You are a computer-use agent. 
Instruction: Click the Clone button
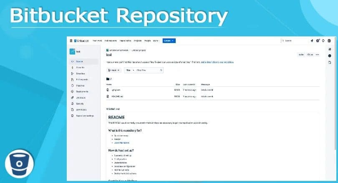[x=310, y=55]
